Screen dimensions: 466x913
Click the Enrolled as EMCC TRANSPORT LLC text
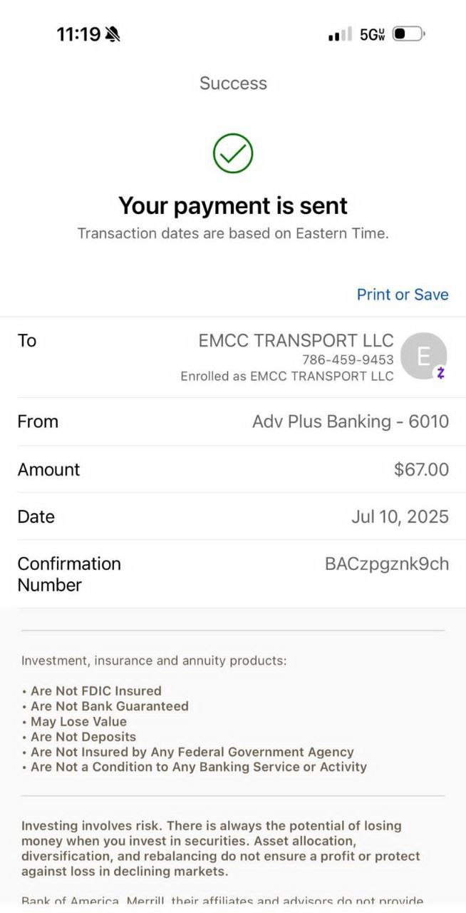pyautogui.click(x=286, y=376)
